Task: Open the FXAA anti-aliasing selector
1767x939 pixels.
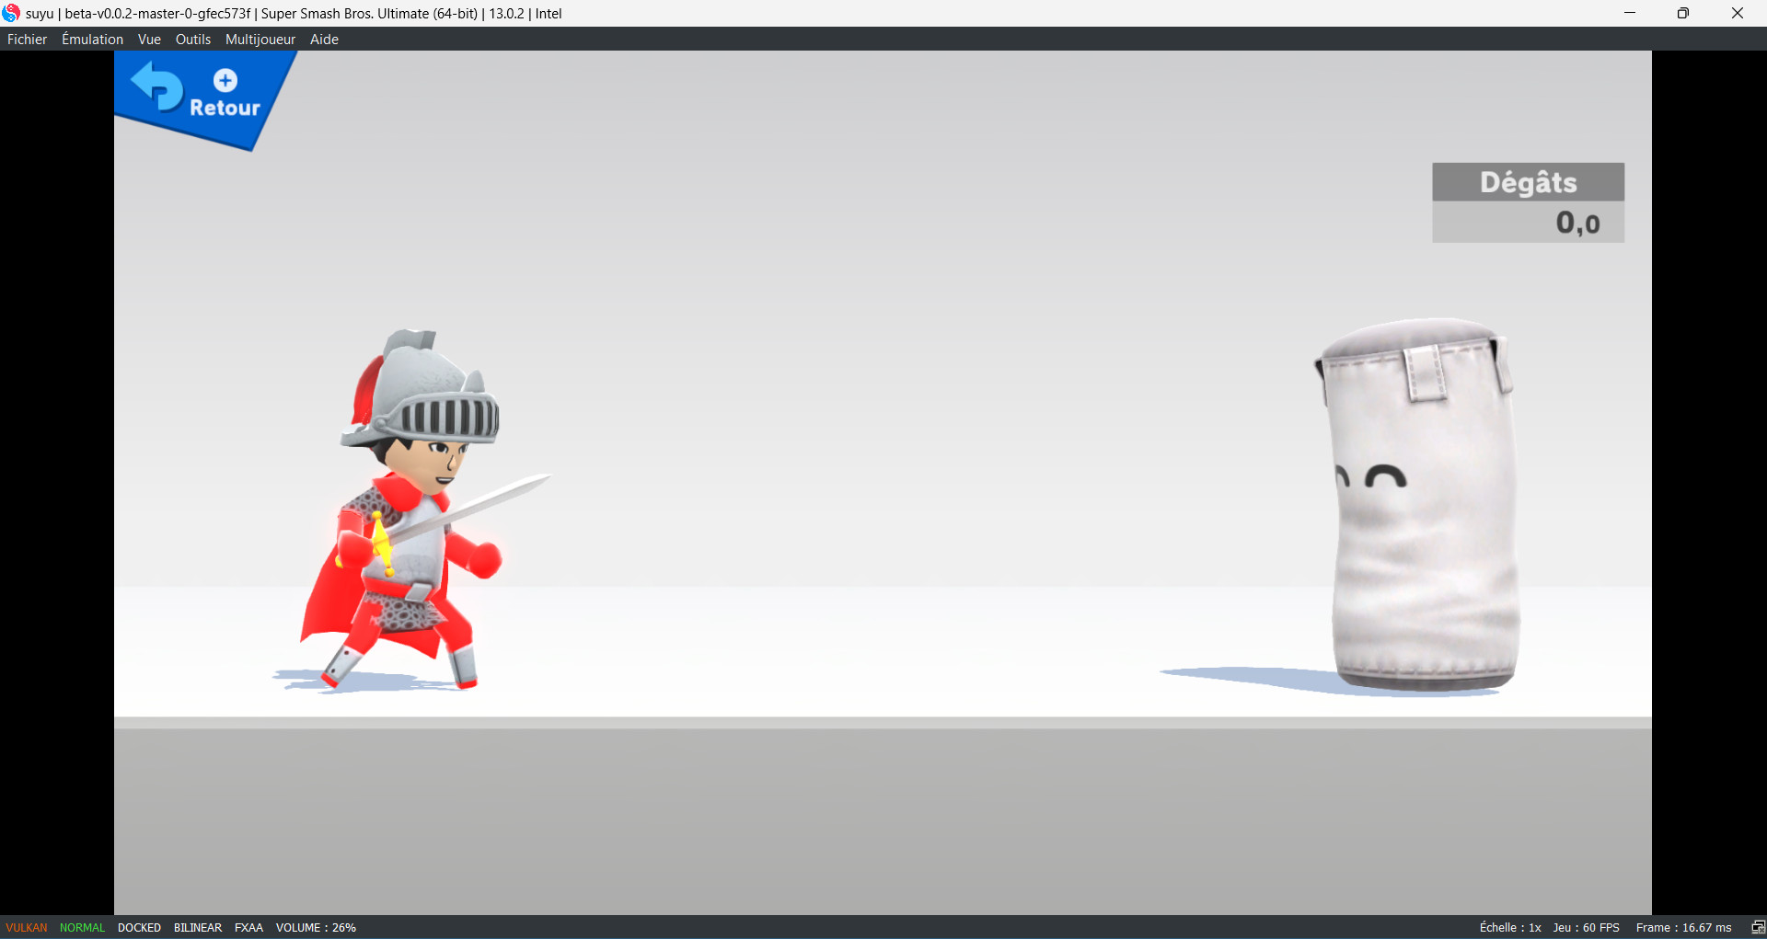Action: point(248,927)
